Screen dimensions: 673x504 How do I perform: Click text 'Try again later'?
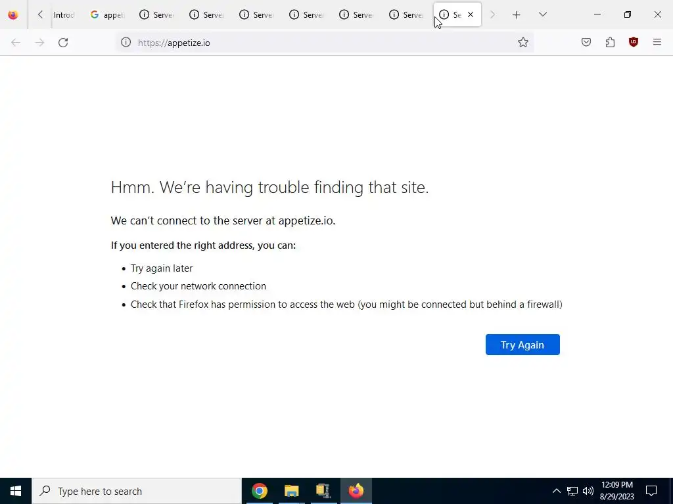coord(162,268)
